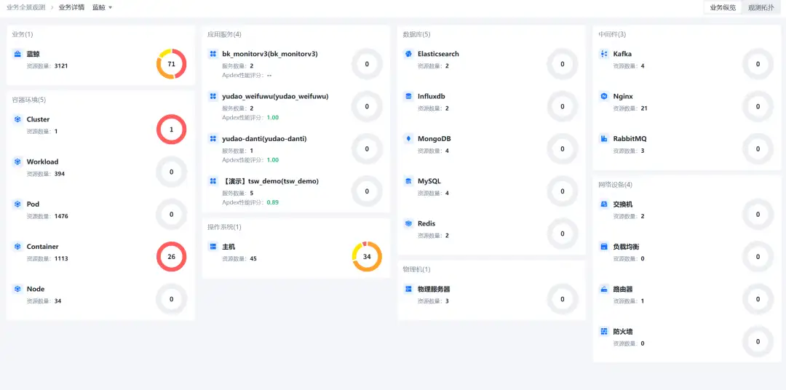Click the tsw_demo Apdex score 0.89
This screenshot has height=390, width=786.
pyautogui.click(x=273, y=202)
